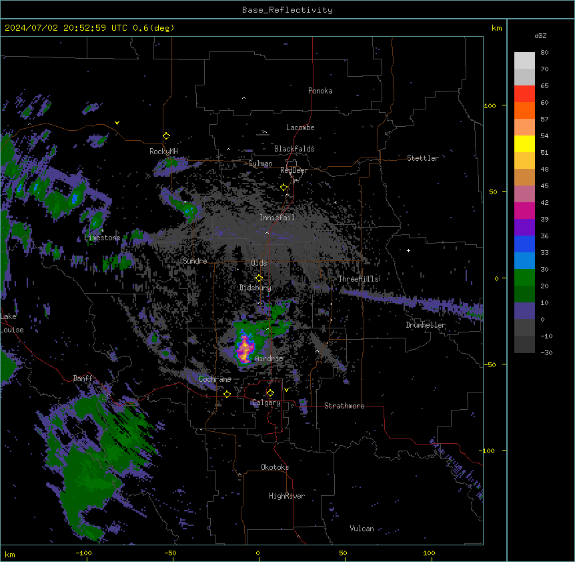Click the Sundre label
This screenshot has height=562, width=575.
pos(195,261)
